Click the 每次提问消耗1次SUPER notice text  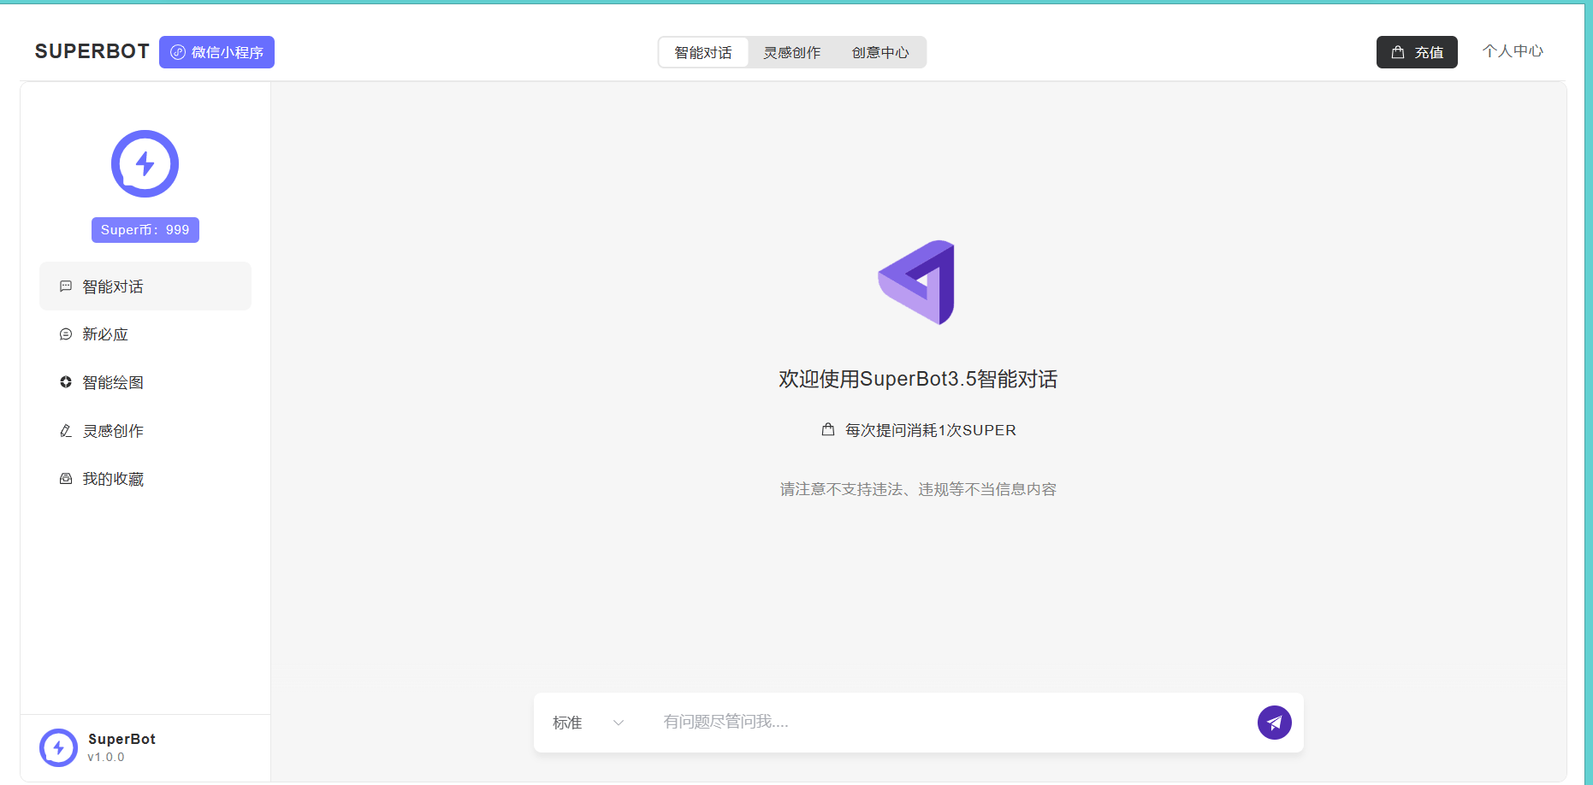point(931,430)
